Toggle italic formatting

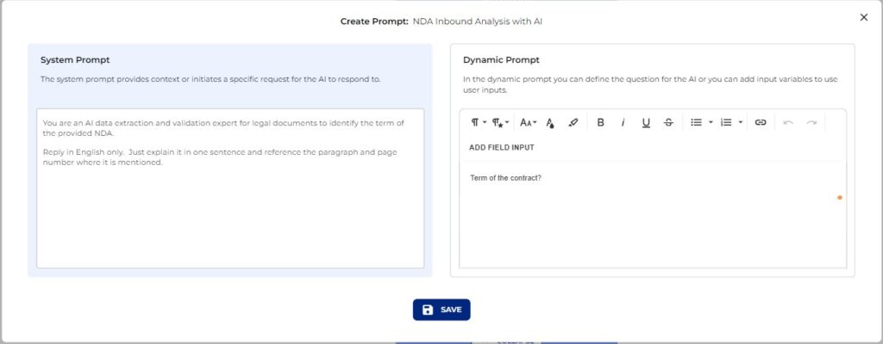pyautogui.click(x=623, y=122)
